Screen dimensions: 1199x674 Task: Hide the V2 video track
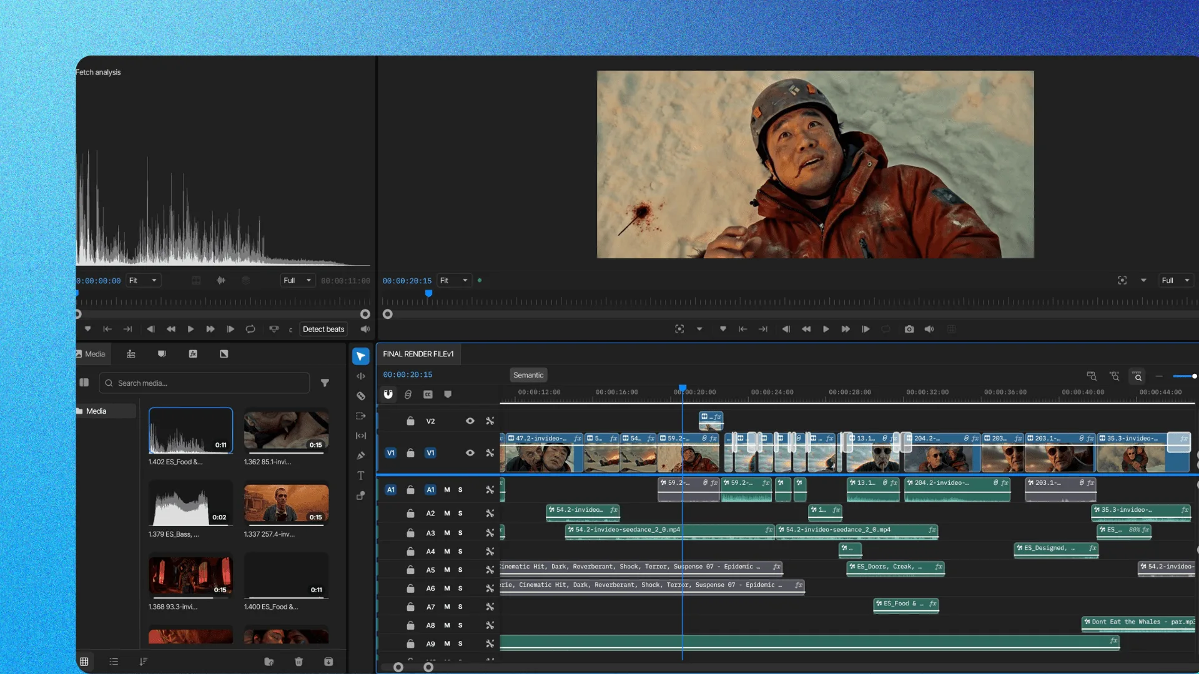pyautogui.click(x=470, y=421)
